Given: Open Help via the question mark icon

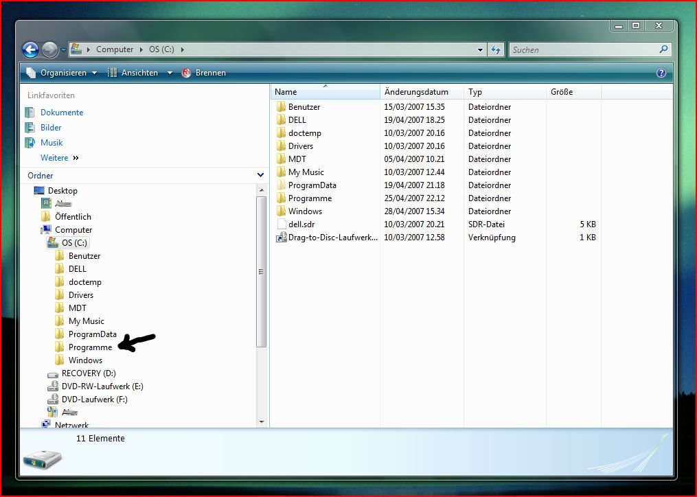Looking at the screenshot, I should click(x=661, y=73).
